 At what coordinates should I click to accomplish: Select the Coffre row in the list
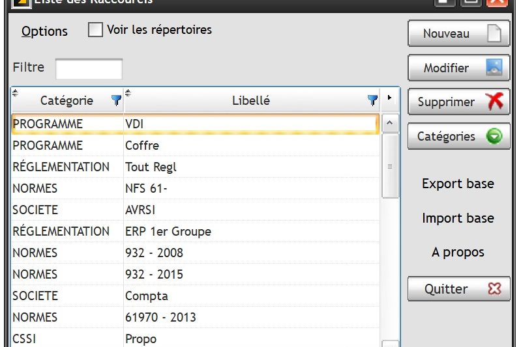[196, 145]
